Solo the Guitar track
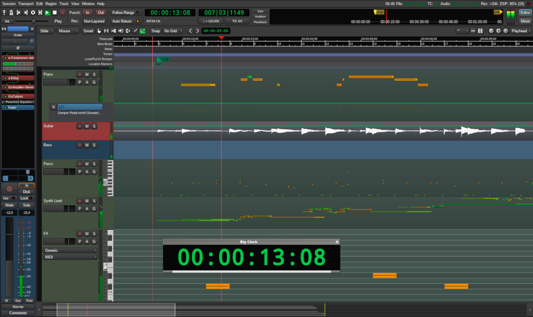533x317 pixels. tap(94, 126)
